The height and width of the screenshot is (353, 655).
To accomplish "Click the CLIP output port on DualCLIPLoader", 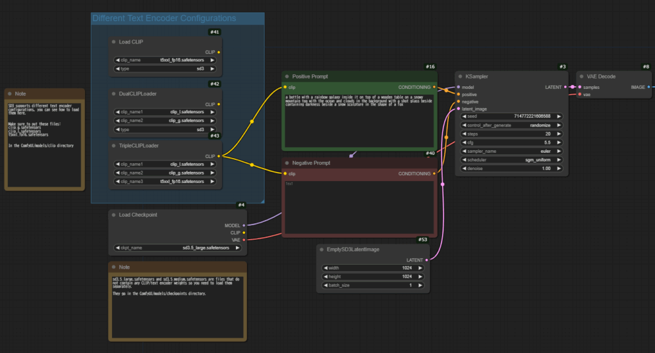I will tap(219, 104).
